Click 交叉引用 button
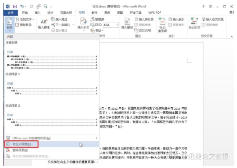The image size is (237, 168). coord(143,31)
